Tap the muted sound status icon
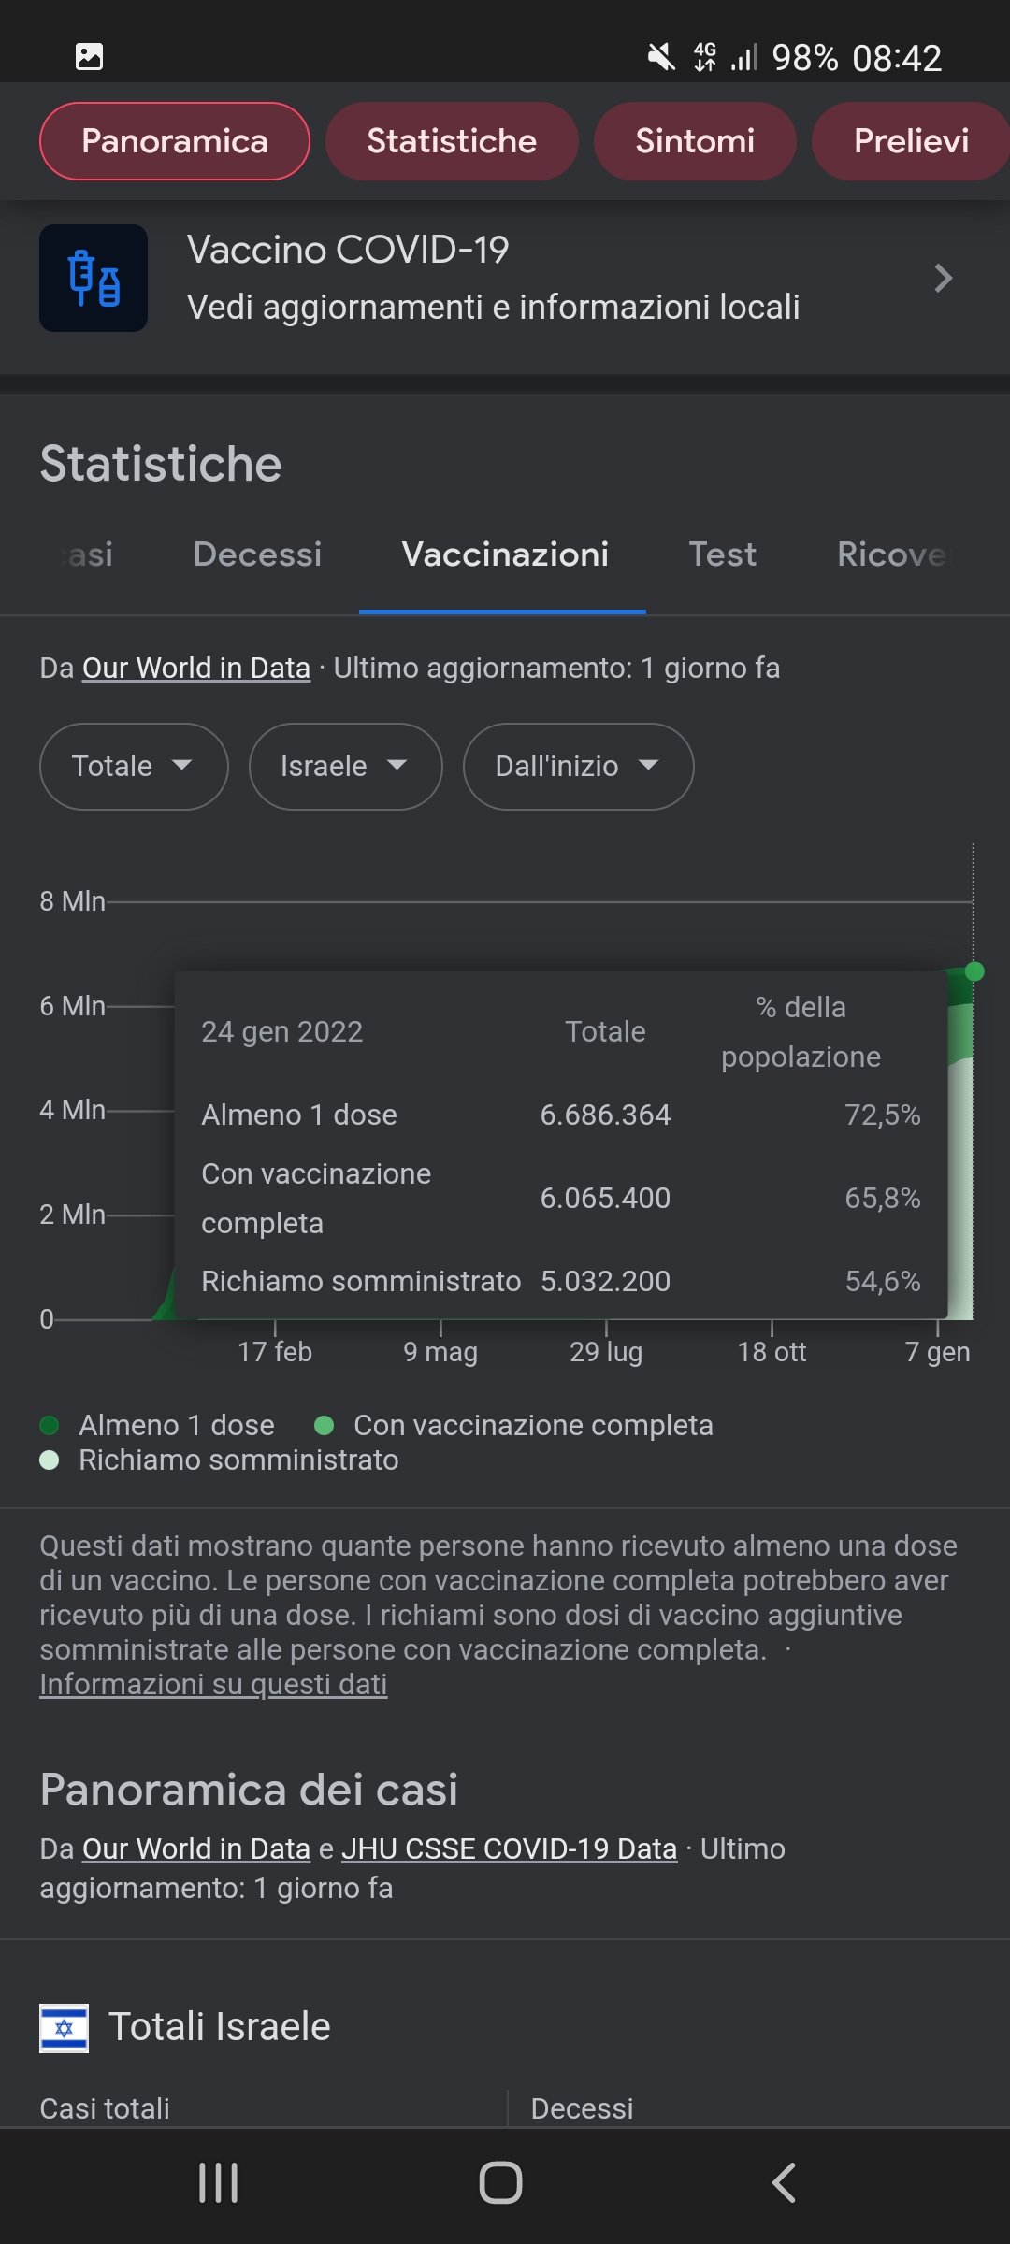The height and width of the screenshot is (2244, 1010). pyautogui.click(x=661, y=58)
